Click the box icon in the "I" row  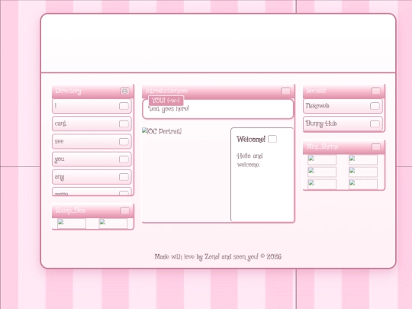pos(124,106)
